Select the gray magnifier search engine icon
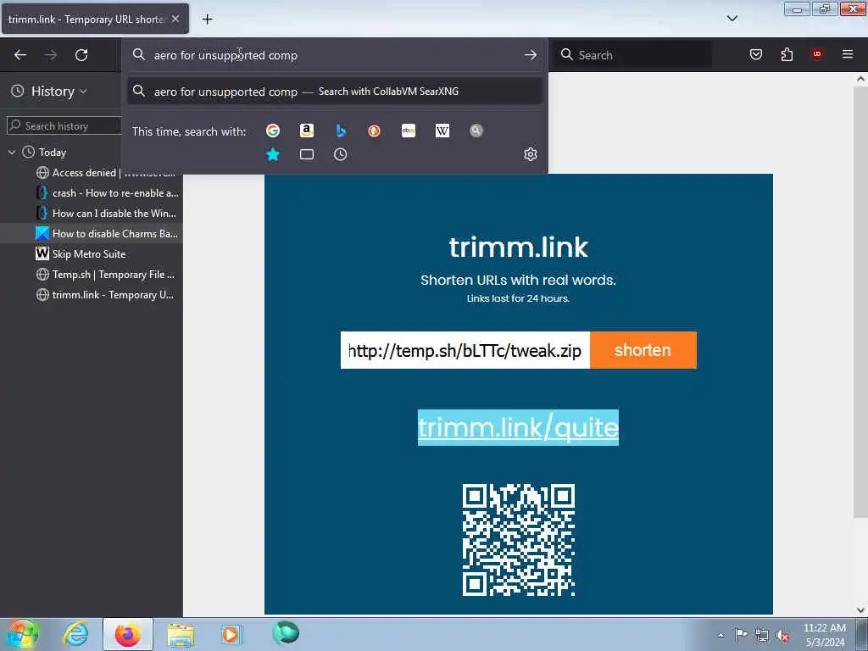The width and height of the screenshot is (868, 651). [x=476, y=131]
